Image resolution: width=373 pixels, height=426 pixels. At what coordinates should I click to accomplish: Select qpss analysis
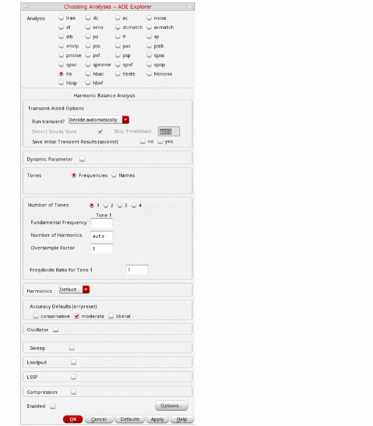149,55
